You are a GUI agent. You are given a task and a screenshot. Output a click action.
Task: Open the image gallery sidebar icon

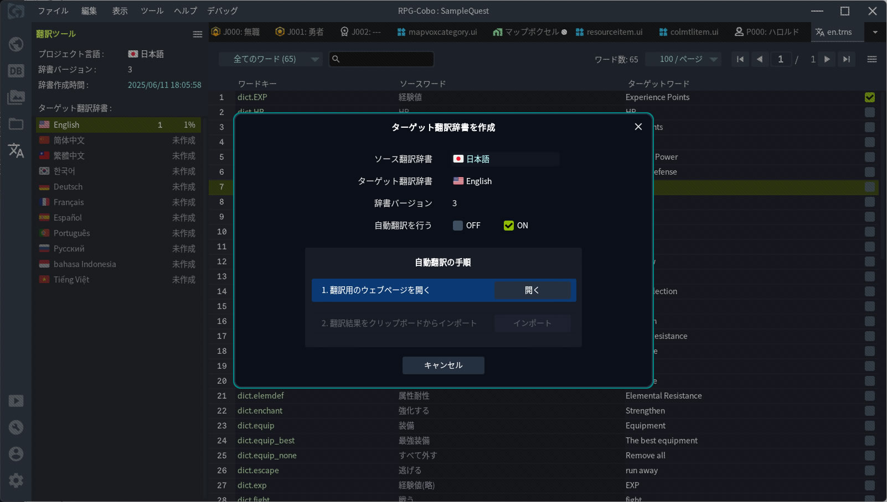click(16, 97)
